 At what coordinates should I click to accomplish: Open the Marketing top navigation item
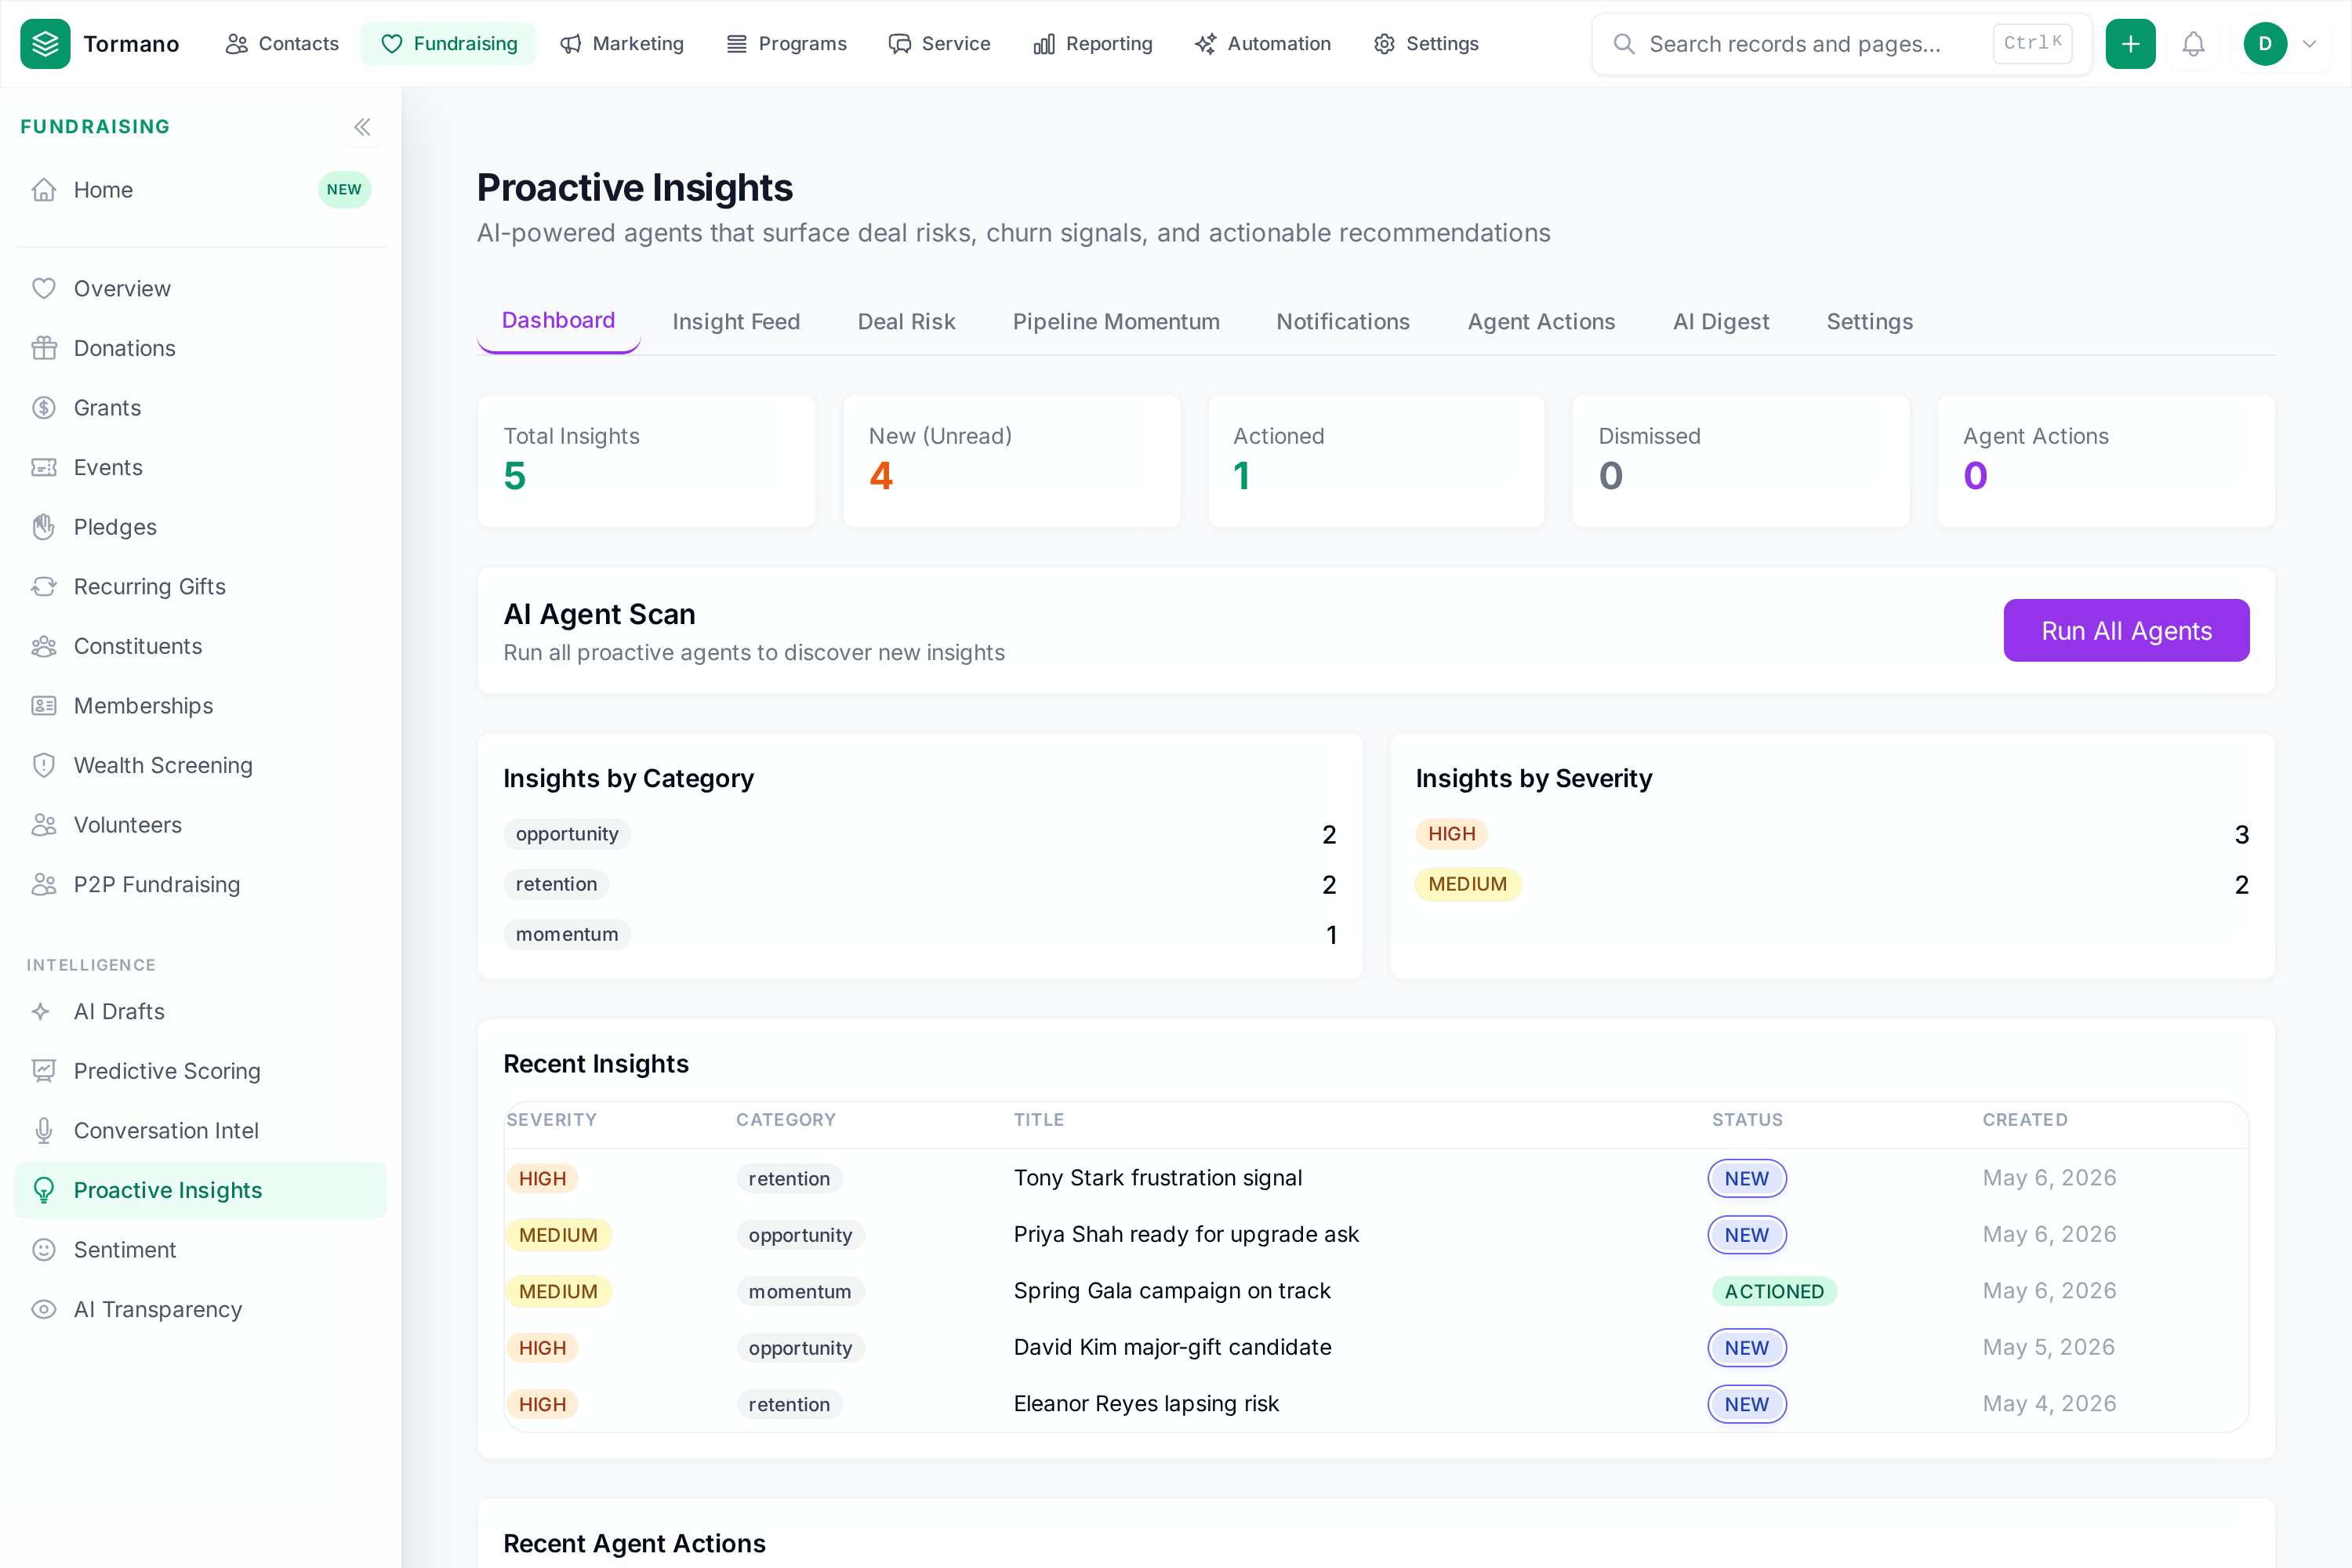[x=622, y=44]
